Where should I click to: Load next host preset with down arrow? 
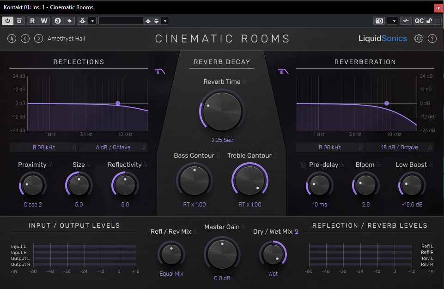tap(156, 21)
